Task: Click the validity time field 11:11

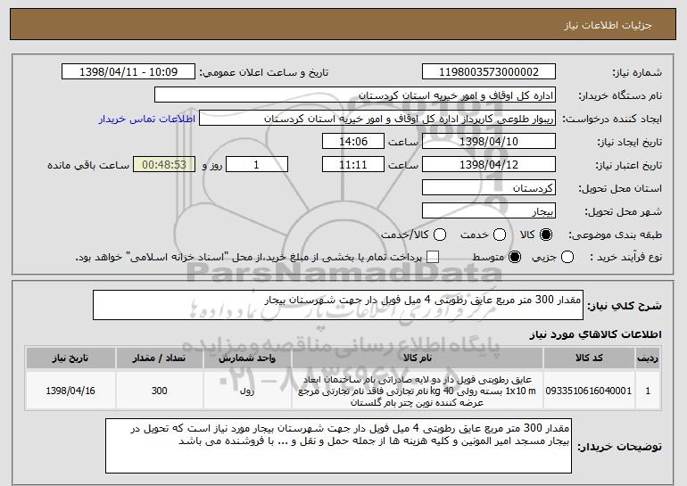Action: [353, 165]
